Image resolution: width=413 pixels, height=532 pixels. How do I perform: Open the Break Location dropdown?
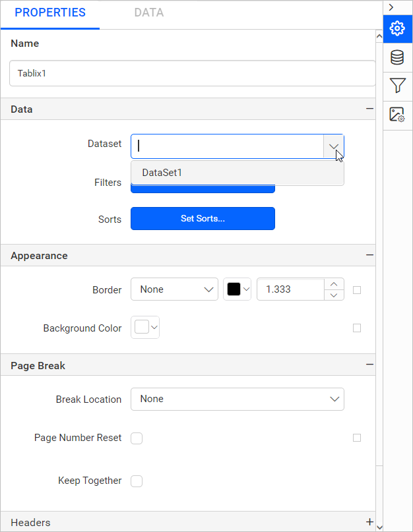(x=238, y=399)
